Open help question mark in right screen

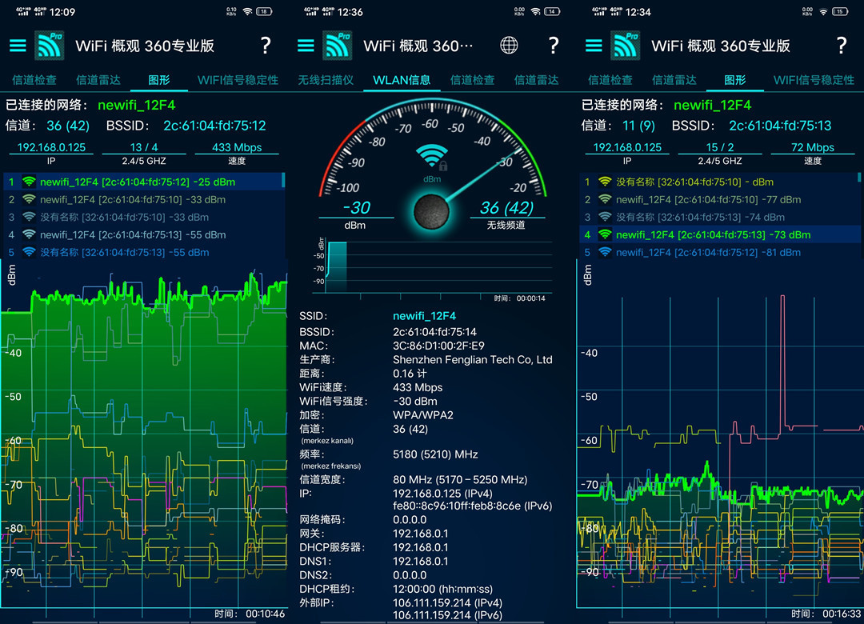point(842,46)
